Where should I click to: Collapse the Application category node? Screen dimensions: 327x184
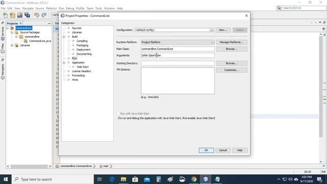click(x=64, y=62)
